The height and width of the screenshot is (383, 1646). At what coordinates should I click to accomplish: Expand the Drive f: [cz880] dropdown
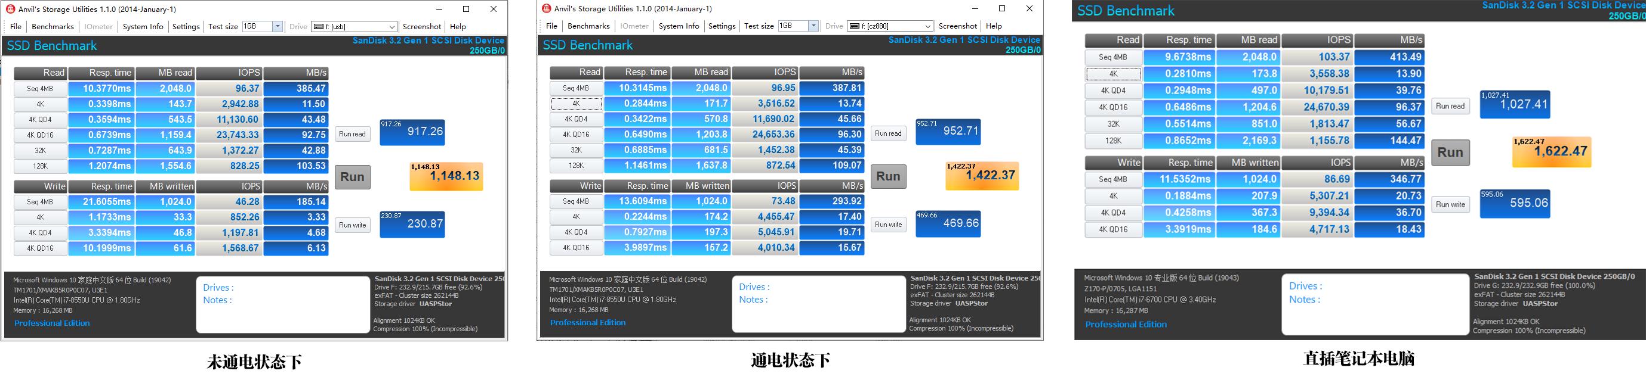click(x=929, y=26)
